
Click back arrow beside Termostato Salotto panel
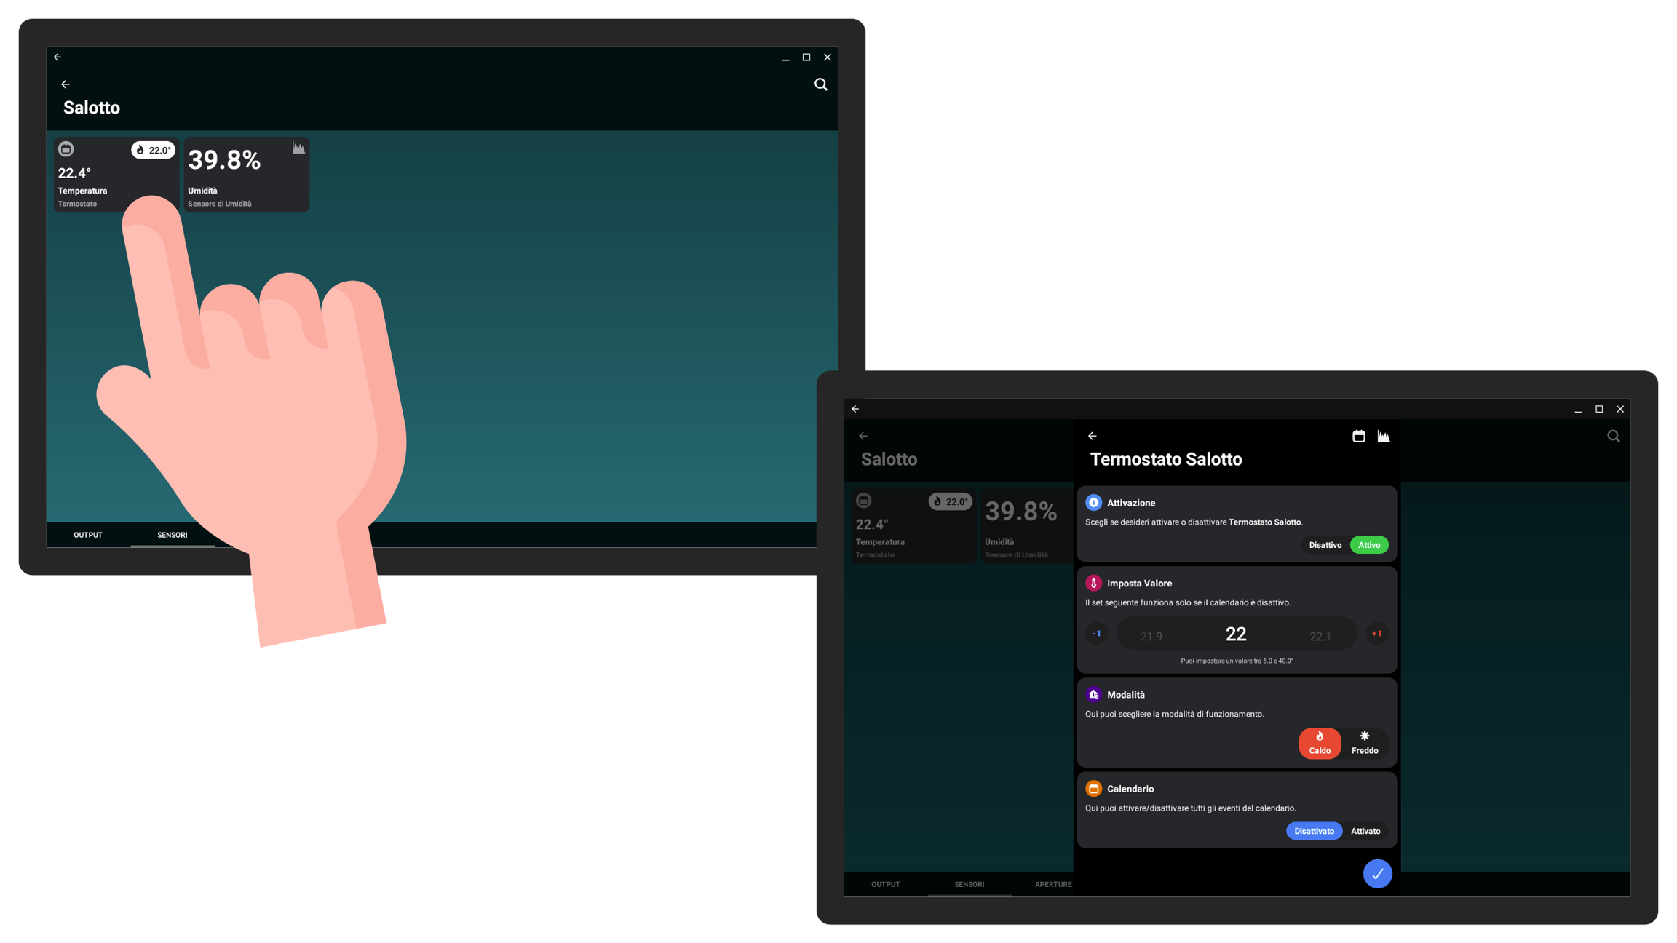click(x=1092, y=437)
